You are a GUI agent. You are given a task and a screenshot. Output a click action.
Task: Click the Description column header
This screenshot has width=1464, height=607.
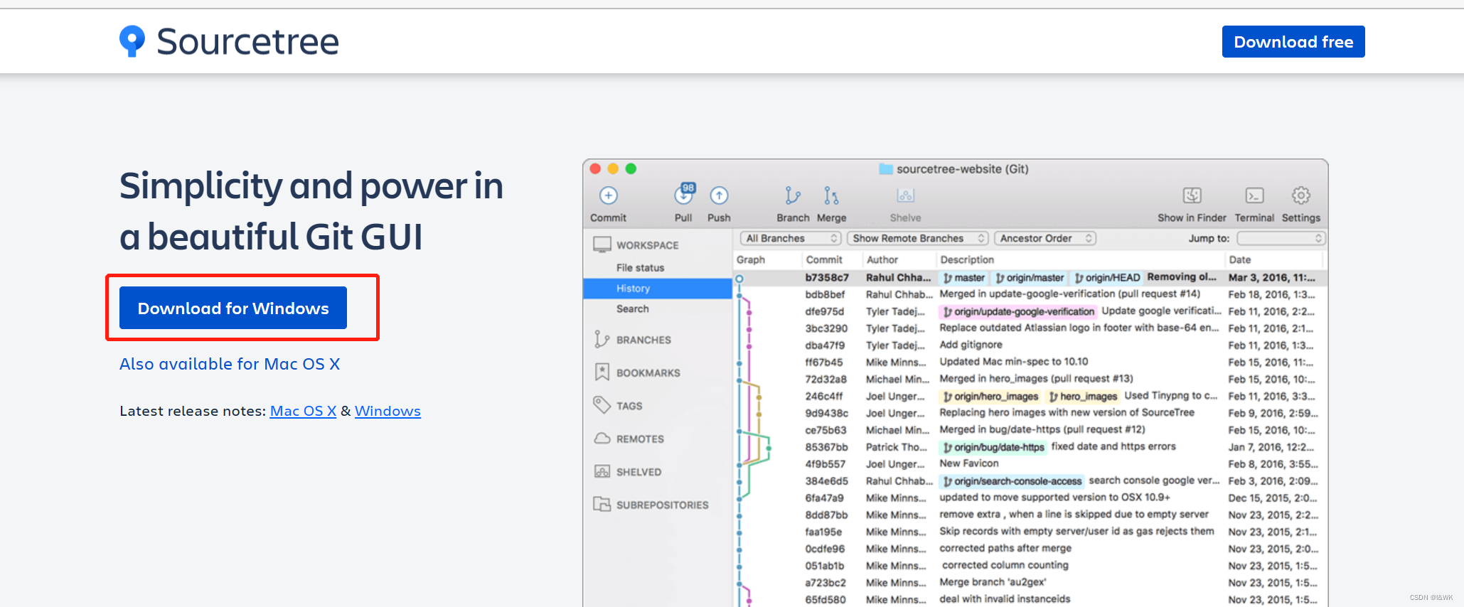click(967, 259)
